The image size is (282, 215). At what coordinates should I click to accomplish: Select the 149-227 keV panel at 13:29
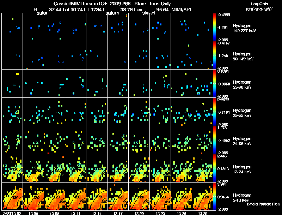coord(202,27)
